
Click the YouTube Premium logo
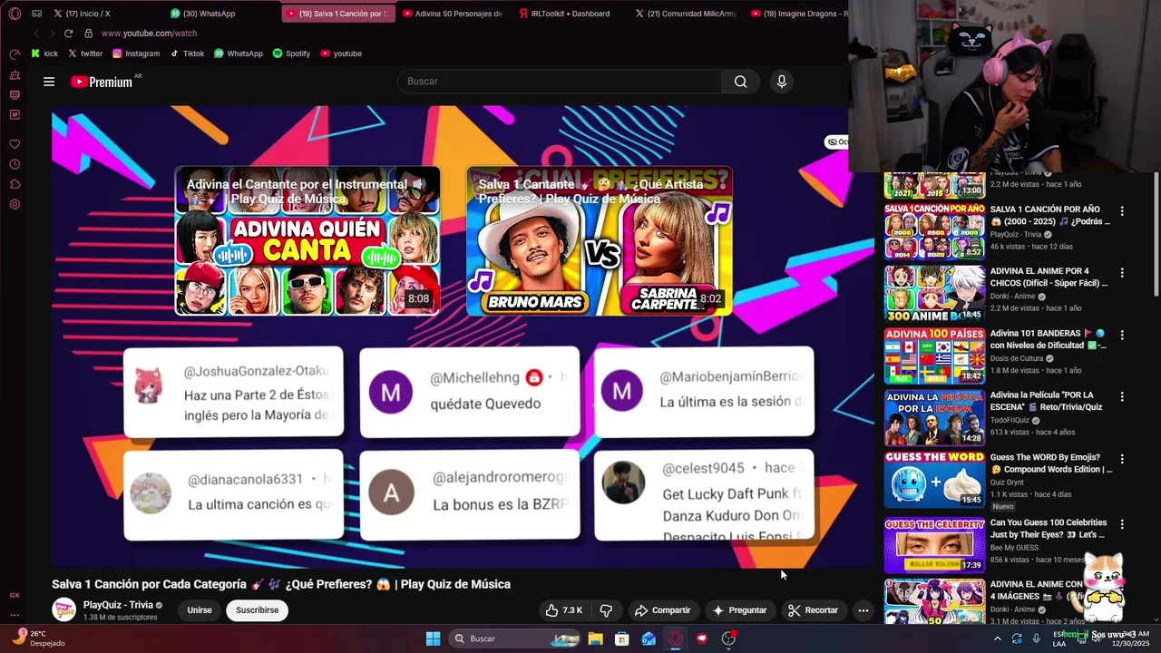(x=102, y=82)
